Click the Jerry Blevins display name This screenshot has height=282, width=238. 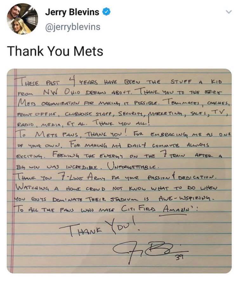[72, 12]
